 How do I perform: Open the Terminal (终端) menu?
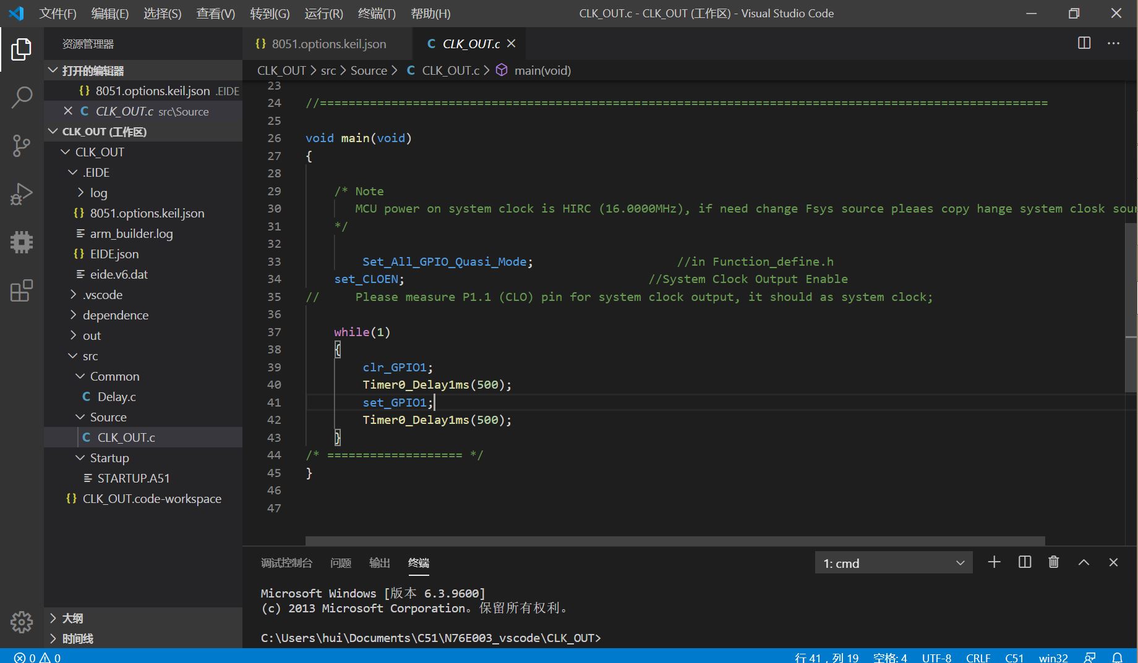(x=377, y=13)
